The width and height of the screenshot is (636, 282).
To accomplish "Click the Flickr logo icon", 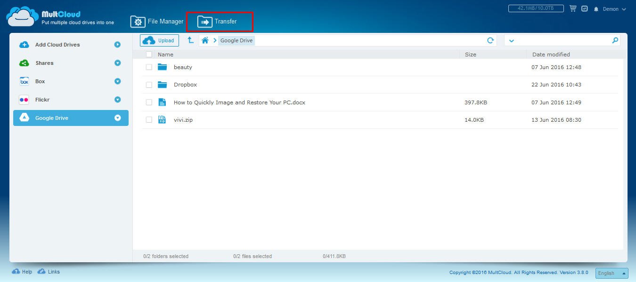I will pyautogui.click(x=24, y=100).
